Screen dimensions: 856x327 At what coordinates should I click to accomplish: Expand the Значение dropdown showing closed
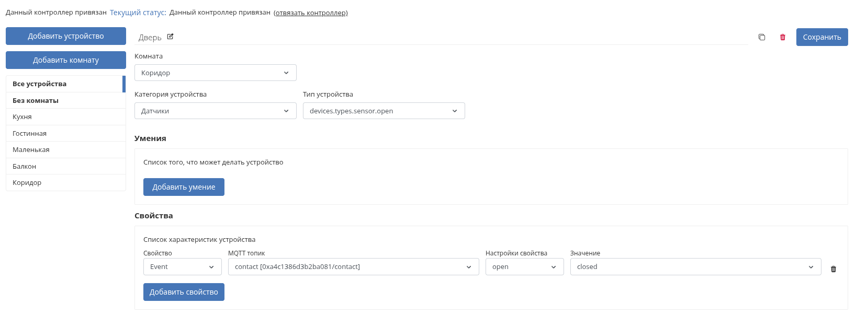click(x=695, y=267)
